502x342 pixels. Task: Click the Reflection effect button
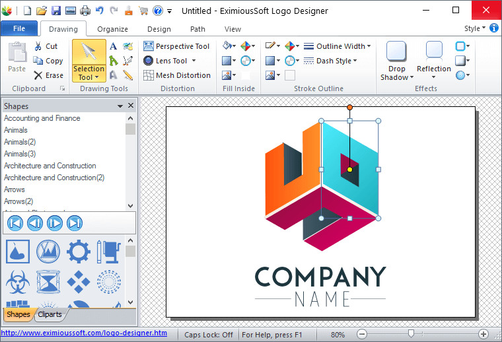[433, 61]
